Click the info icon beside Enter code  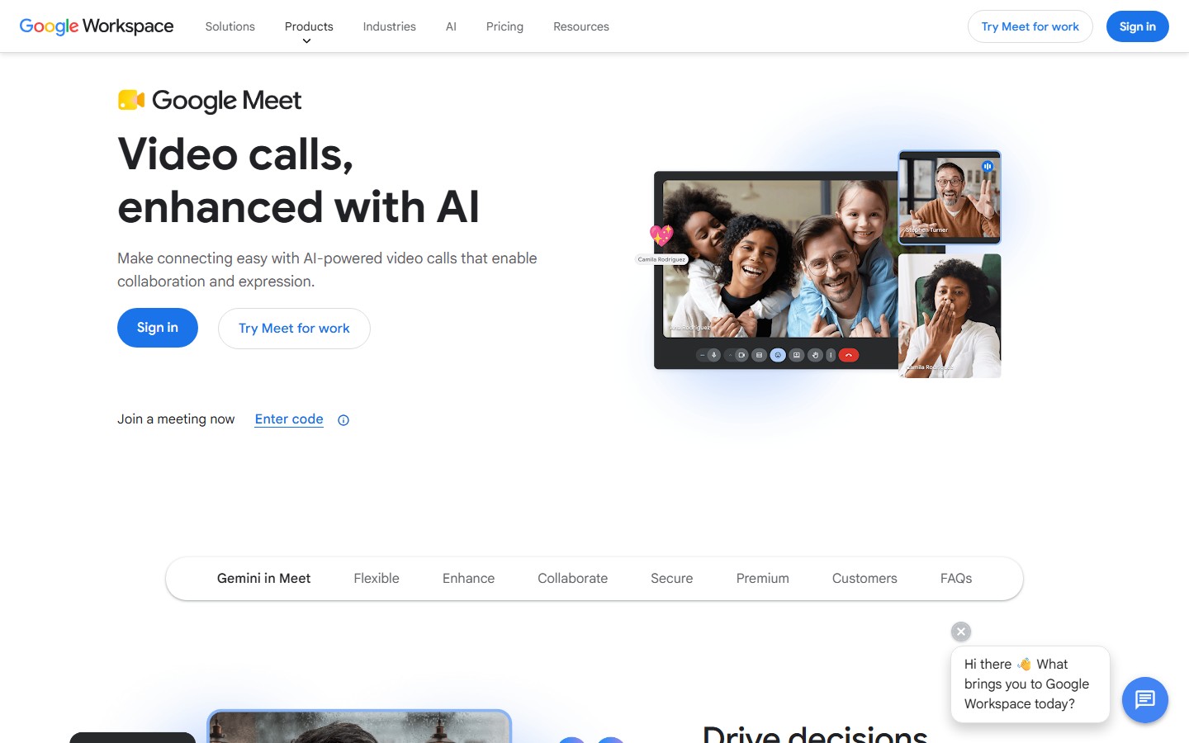click(343, 420)
